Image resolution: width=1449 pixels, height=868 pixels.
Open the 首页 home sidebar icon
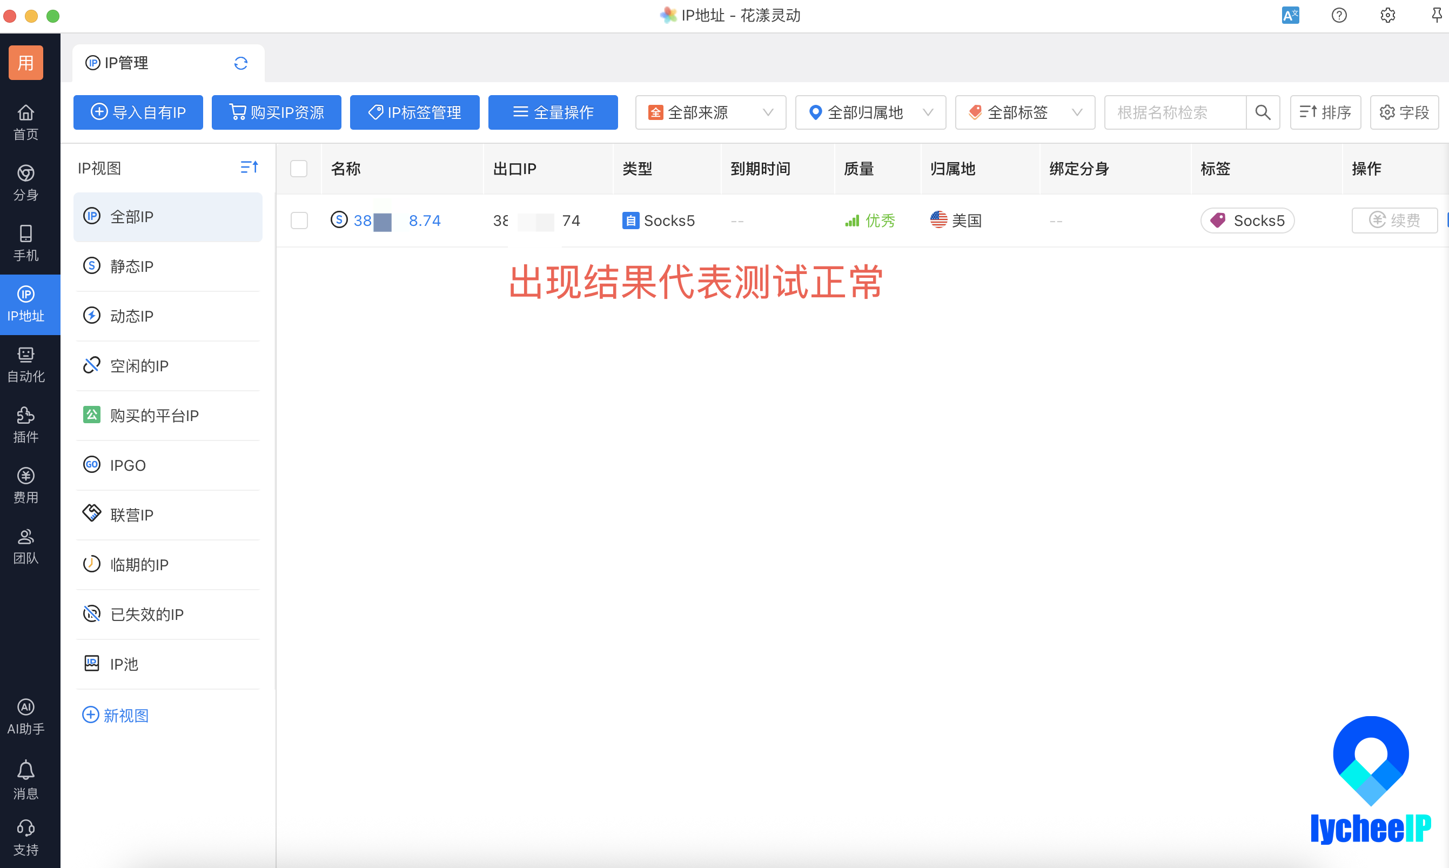click(x=26, y=122)
